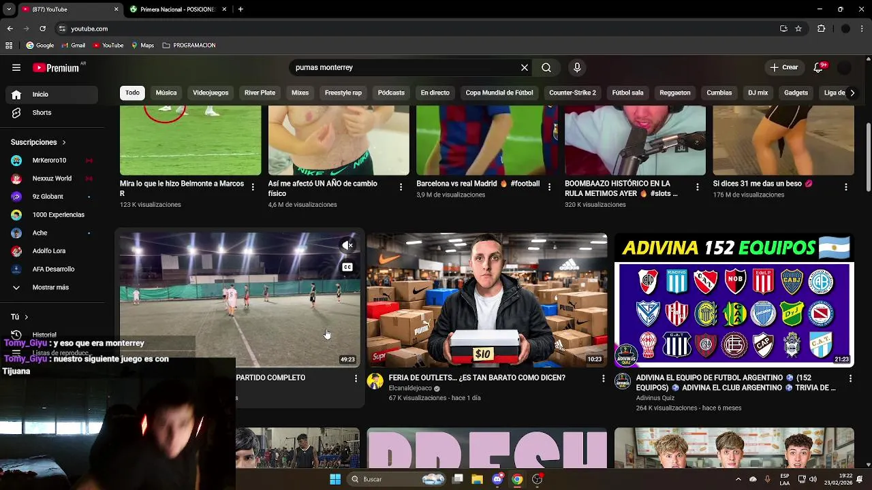Open options for cambio físico short
Screen dimensions: 872x490
point(401,187)
